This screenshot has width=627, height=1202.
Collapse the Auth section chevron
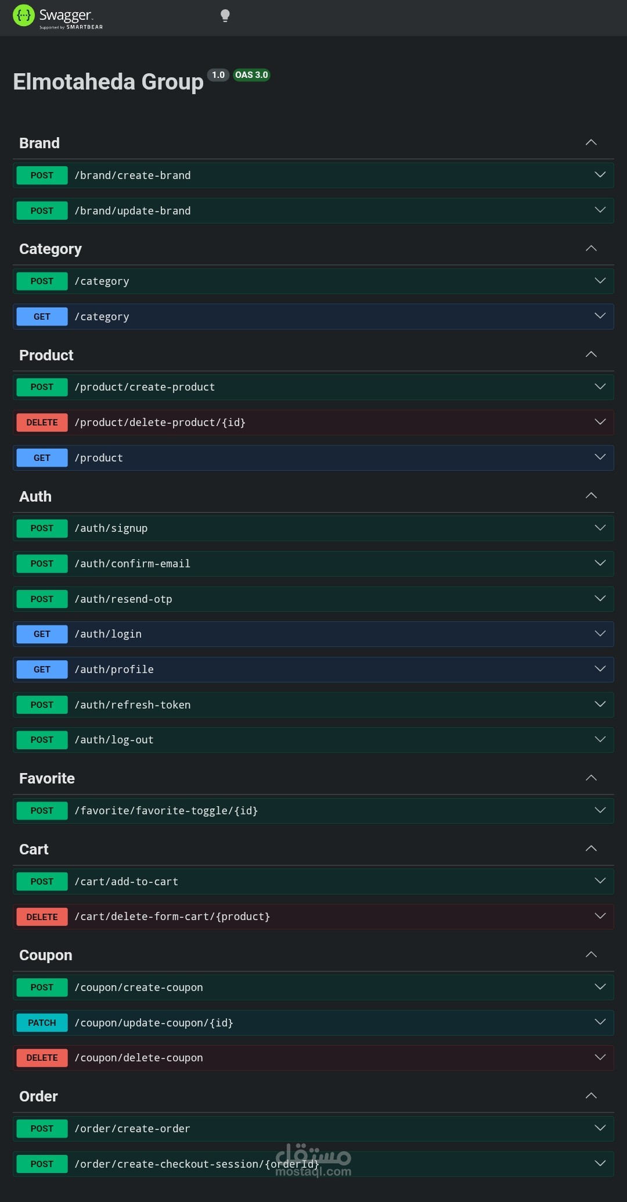coord(591,496)
